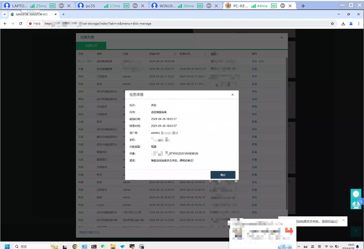Viewport: 364px width, 249px height.
Task: Sort by the 开始时间 column arrows
Action: tap(175, 54)
